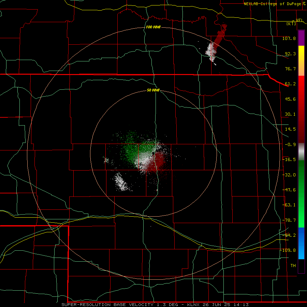
Task: Pick the yellow segment of the velocity scale
Action: pos(301,53)
